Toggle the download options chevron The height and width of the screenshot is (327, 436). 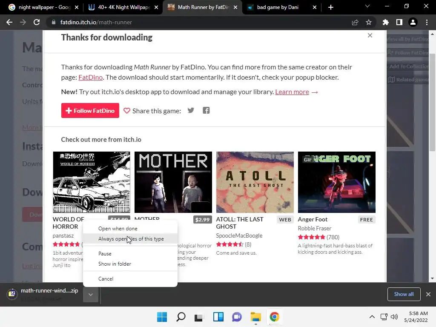[91, 295]
